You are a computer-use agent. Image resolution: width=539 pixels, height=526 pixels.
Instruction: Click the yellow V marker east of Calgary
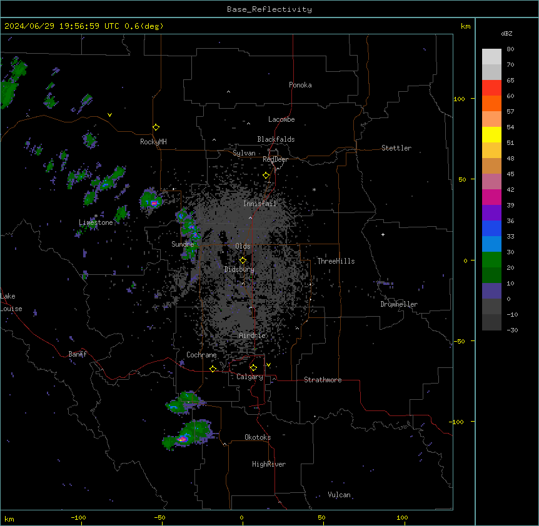pos(268,365)
